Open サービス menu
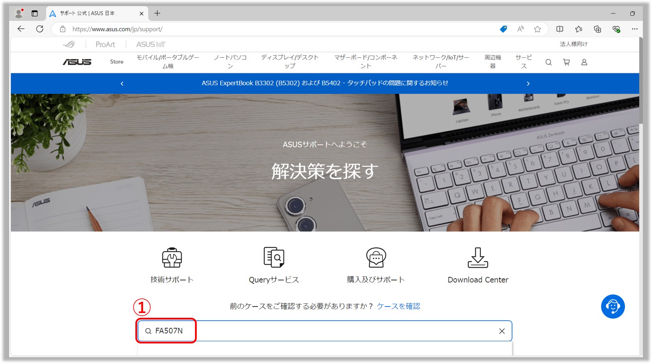The image size is (652, 363). 524,62
